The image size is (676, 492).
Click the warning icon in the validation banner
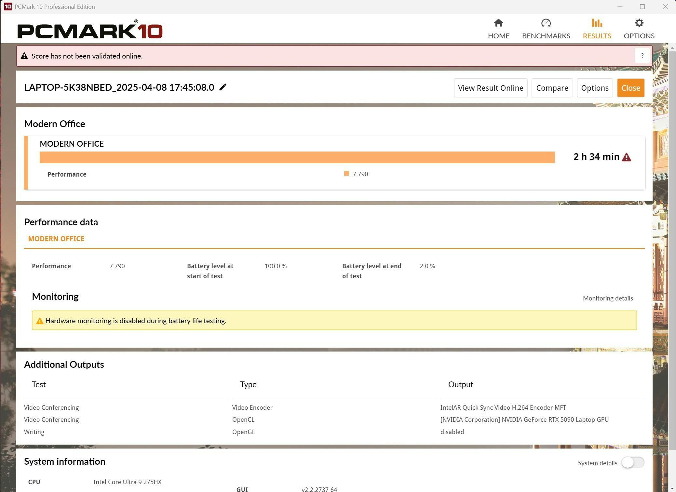24,56
